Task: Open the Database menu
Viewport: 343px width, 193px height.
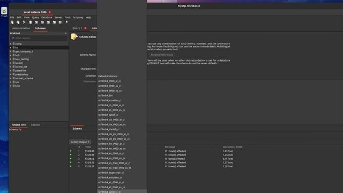Action: tap(47, 17)
